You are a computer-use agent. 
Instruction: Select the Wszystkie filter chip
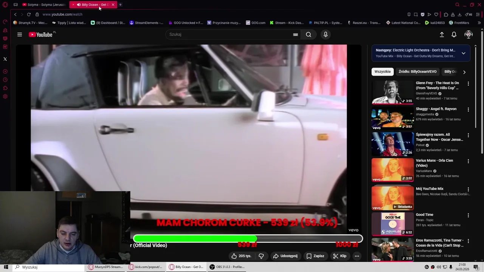383,71
